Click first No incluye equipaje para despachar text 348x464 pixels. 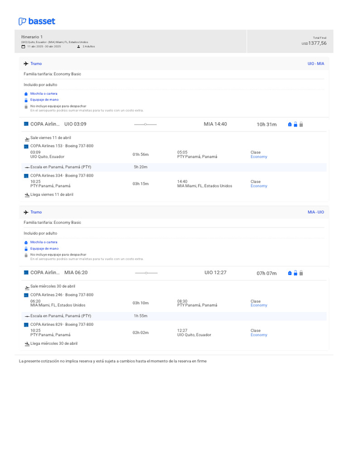pyautogui.click(x=58, y=106)
